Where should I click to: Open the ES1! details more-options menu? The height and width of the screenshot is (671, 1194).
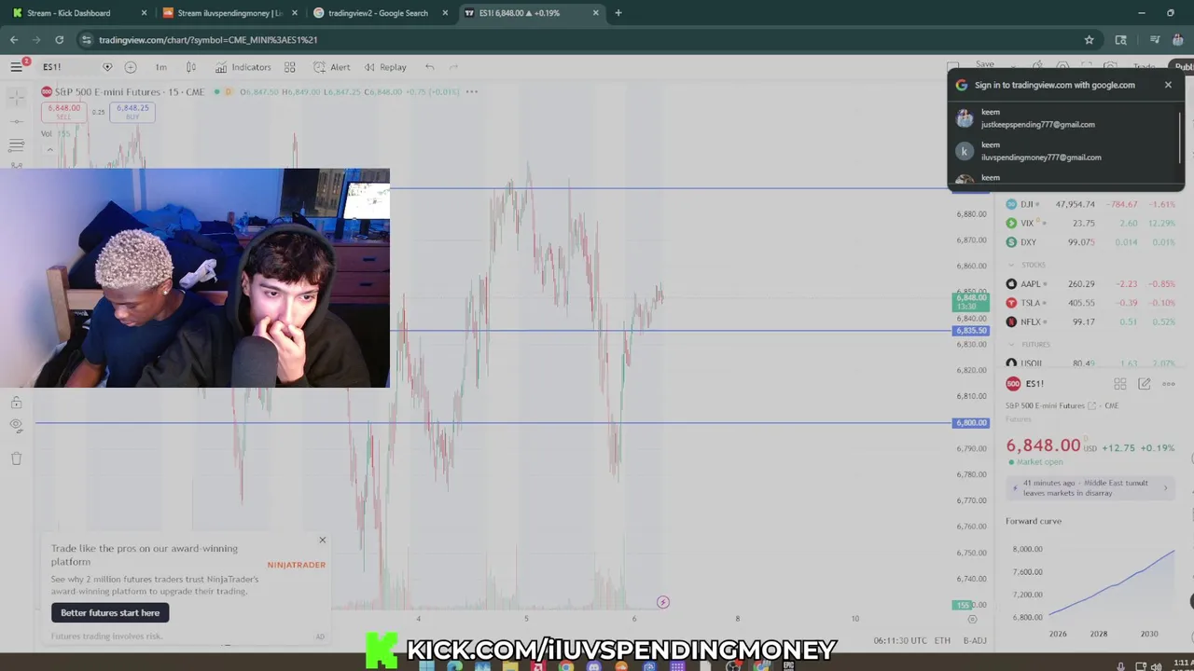pyautogui.click(x=1168, y=384)
